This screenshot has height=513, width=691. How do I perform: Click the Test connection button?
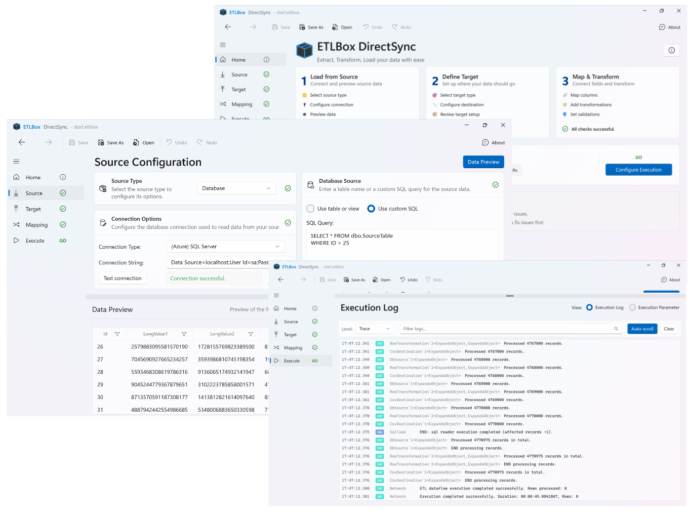[x=123, y=278]
